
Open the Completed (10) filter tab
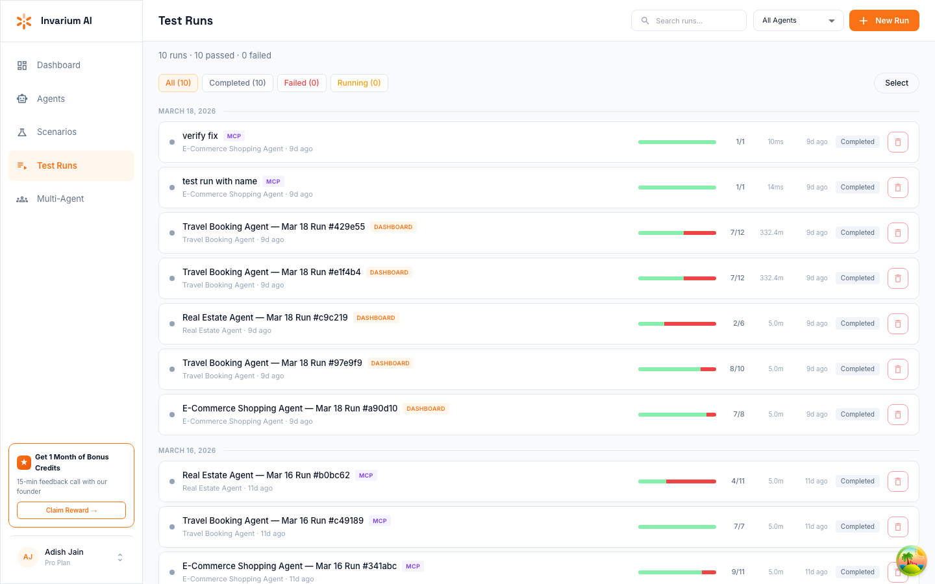237,83
